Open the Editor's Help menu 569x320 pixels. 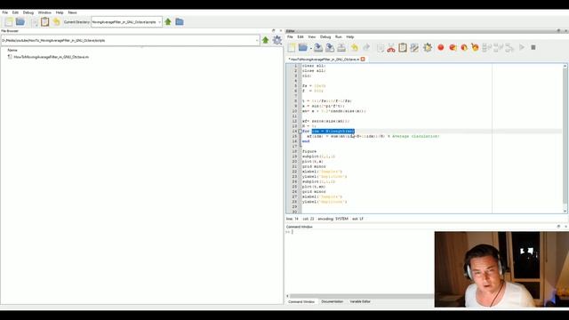(350, 37)
